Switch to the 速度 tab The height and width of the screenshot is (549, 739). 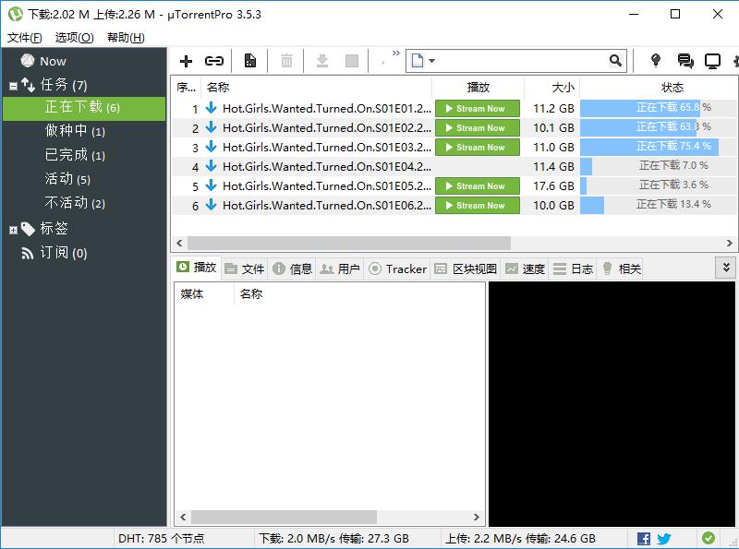[x=525, y=269]
